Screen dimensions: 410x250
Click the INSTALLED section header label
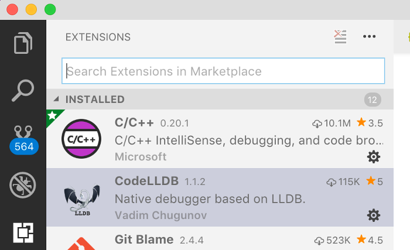95,100
